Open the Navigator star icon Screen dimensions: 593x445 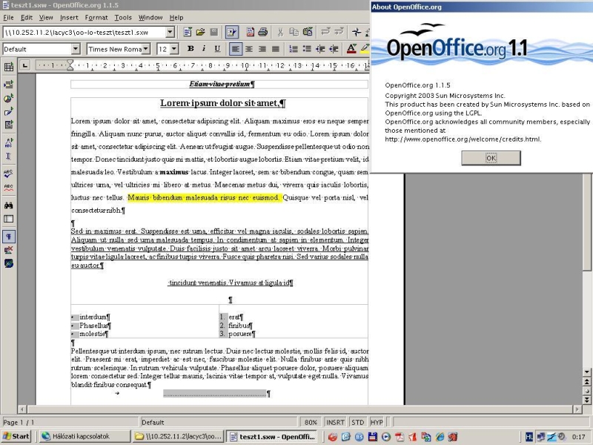[x=357, y=32]
